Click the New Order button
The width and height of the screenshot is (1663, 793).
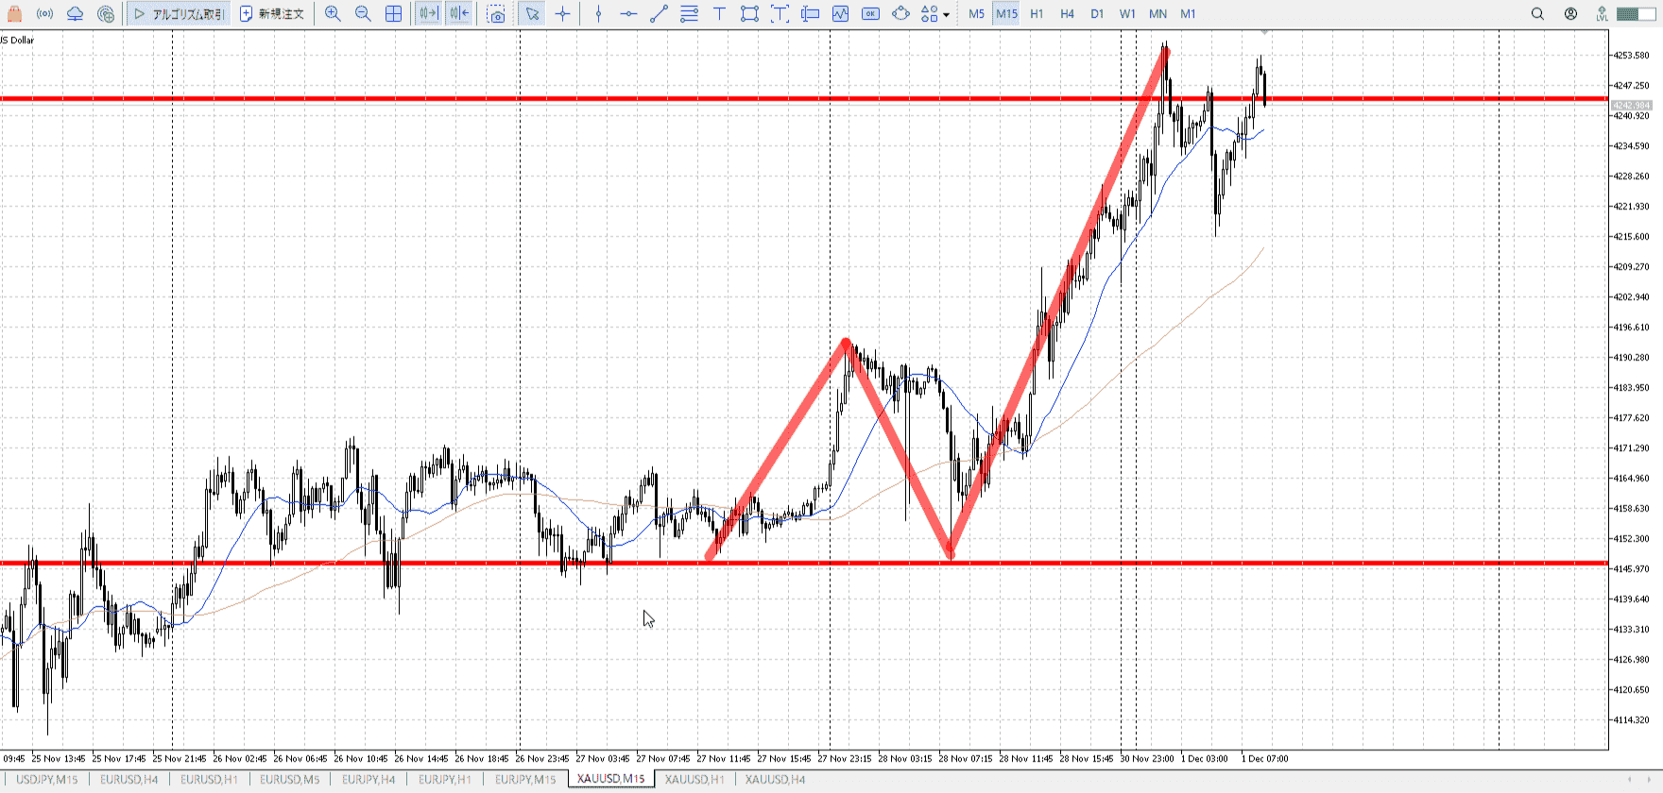tap(272, 14)
